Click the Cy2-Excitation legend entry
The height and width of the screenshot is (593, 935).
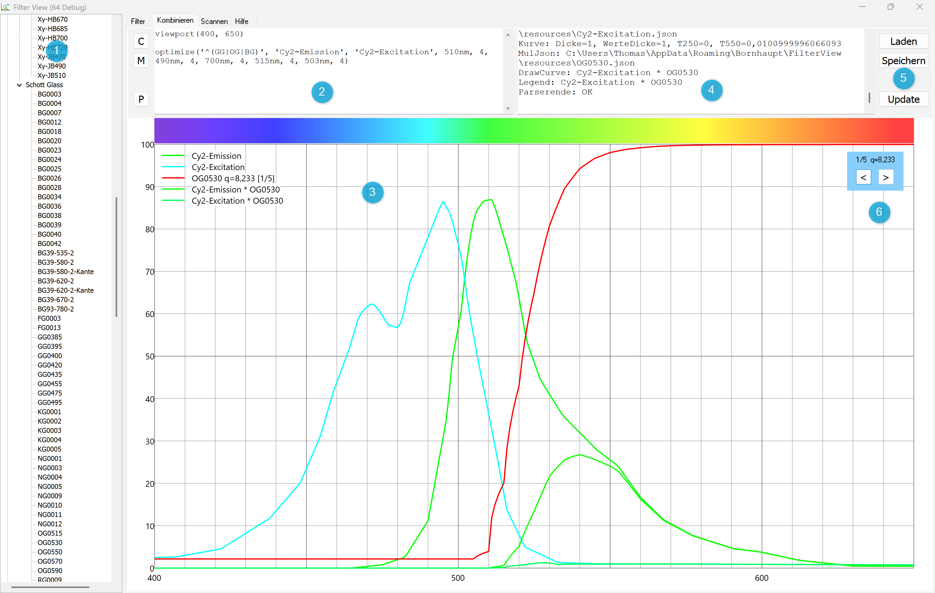pyautogui.click(x=218, y=167)
